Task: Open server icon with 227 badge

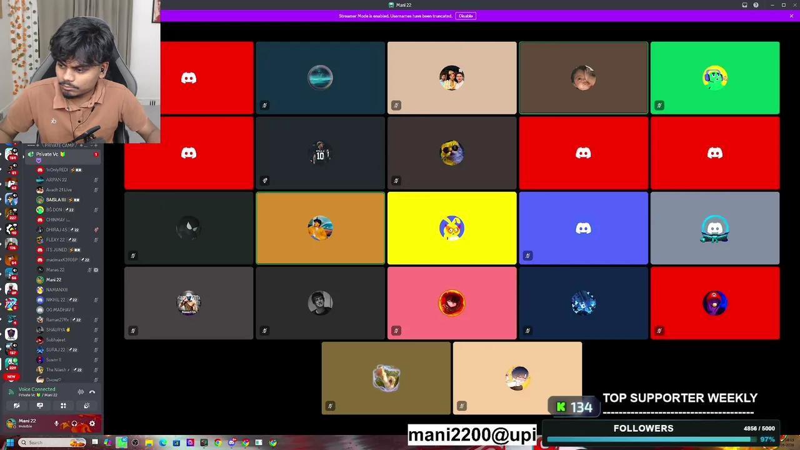Action: click(x=11, y=214)
